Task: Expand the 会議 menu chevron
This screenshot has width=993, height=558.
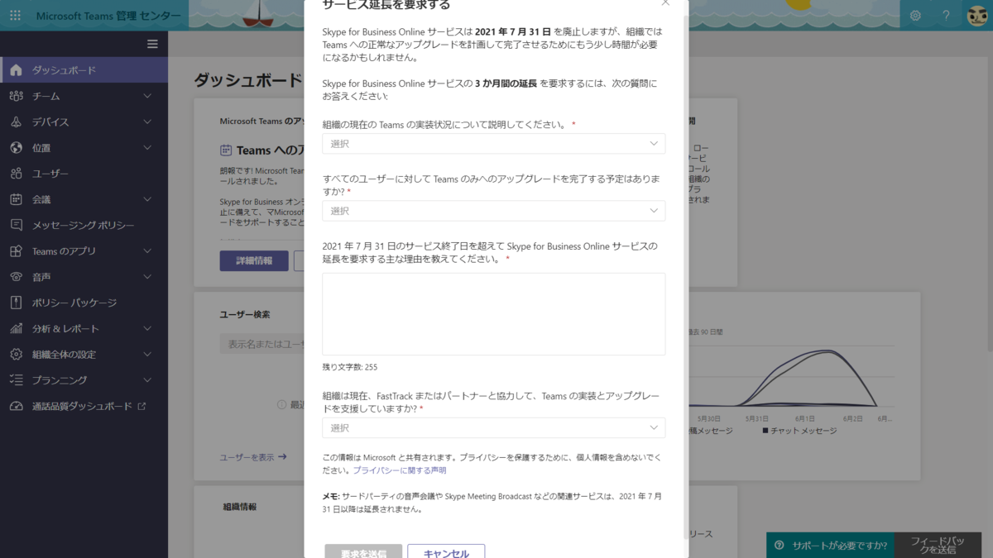Action: click(147, 199)
